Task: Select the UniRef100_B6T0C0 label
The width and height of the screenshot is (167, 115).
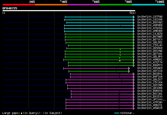Action: tap(150, 40)
